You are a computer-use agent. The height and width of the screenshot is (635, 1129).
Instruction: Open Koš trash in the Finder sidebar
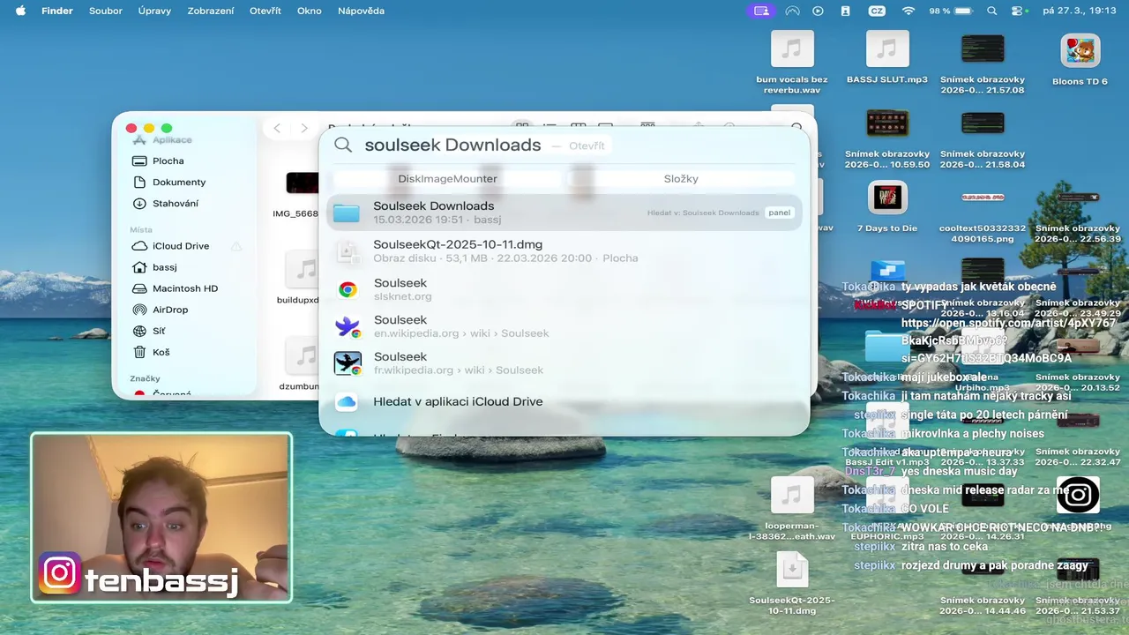click(x=161, y=352)
